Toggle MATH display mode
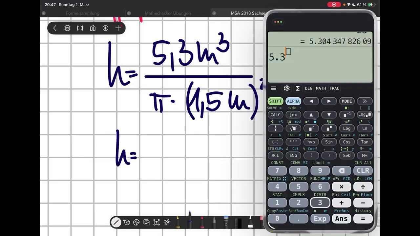The width and height of the screenshot is (420, 236). point(321,88)
